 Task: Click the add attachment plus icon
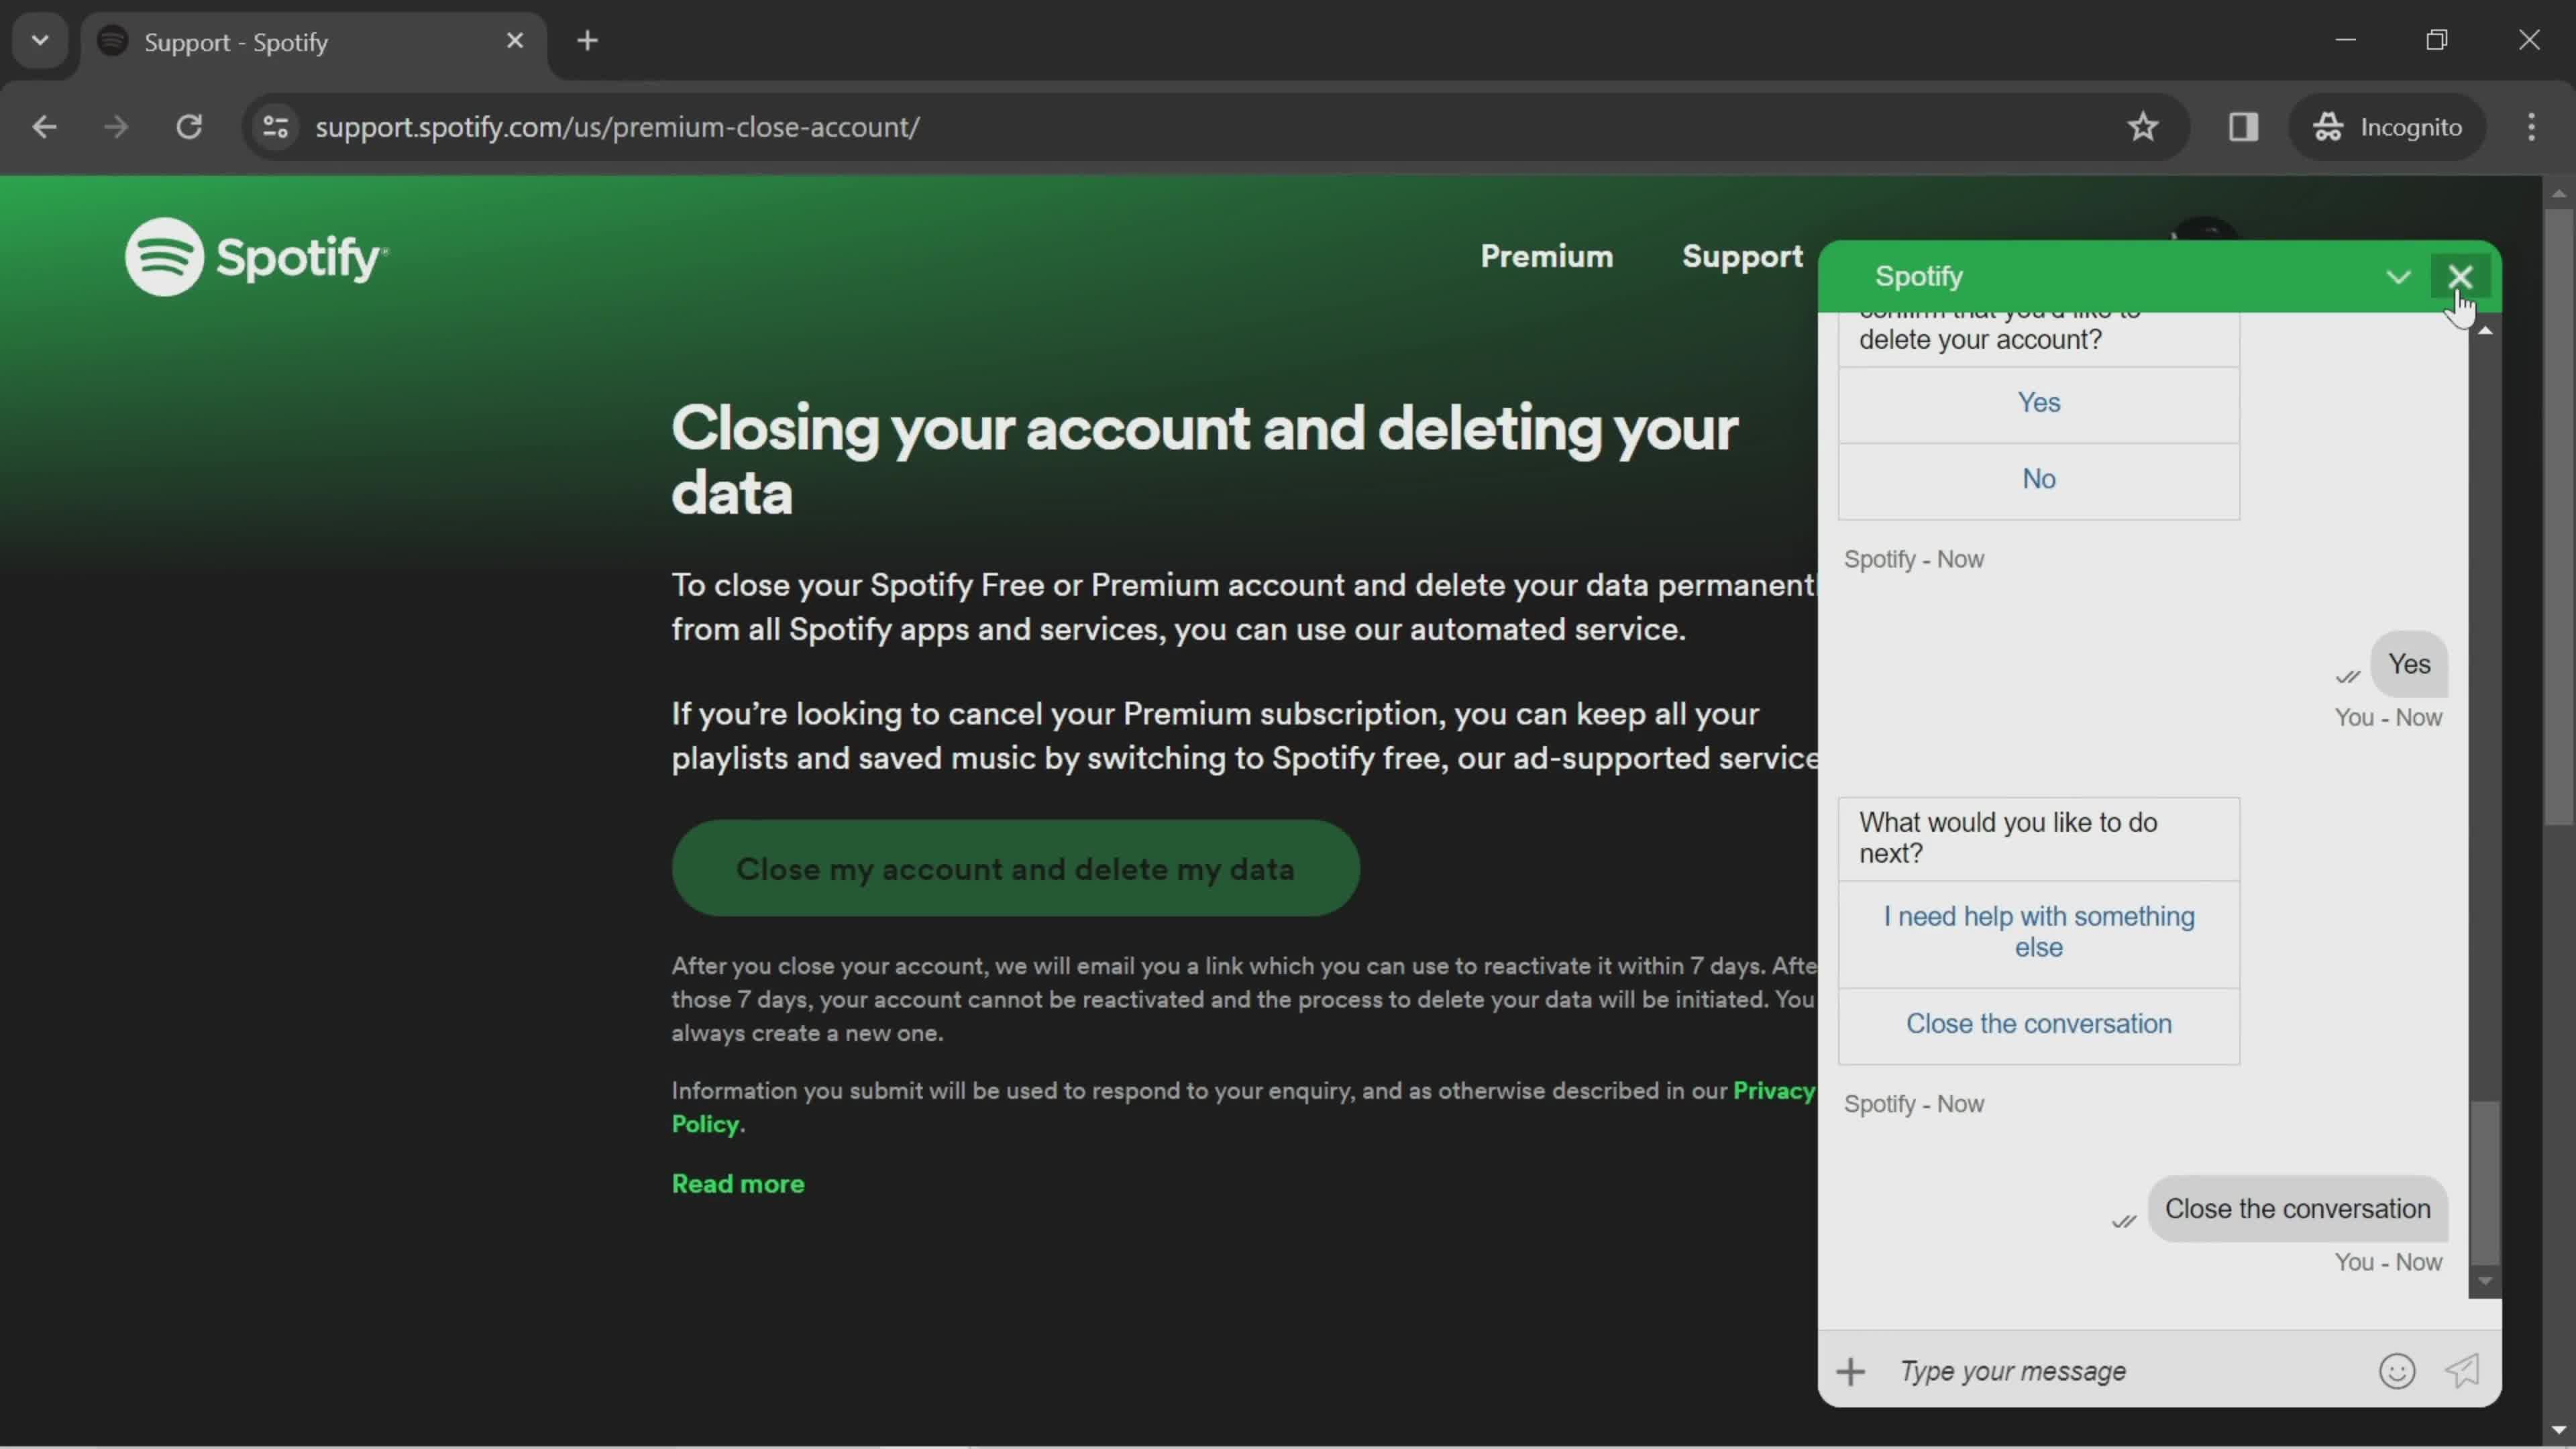(1851, 1371)
